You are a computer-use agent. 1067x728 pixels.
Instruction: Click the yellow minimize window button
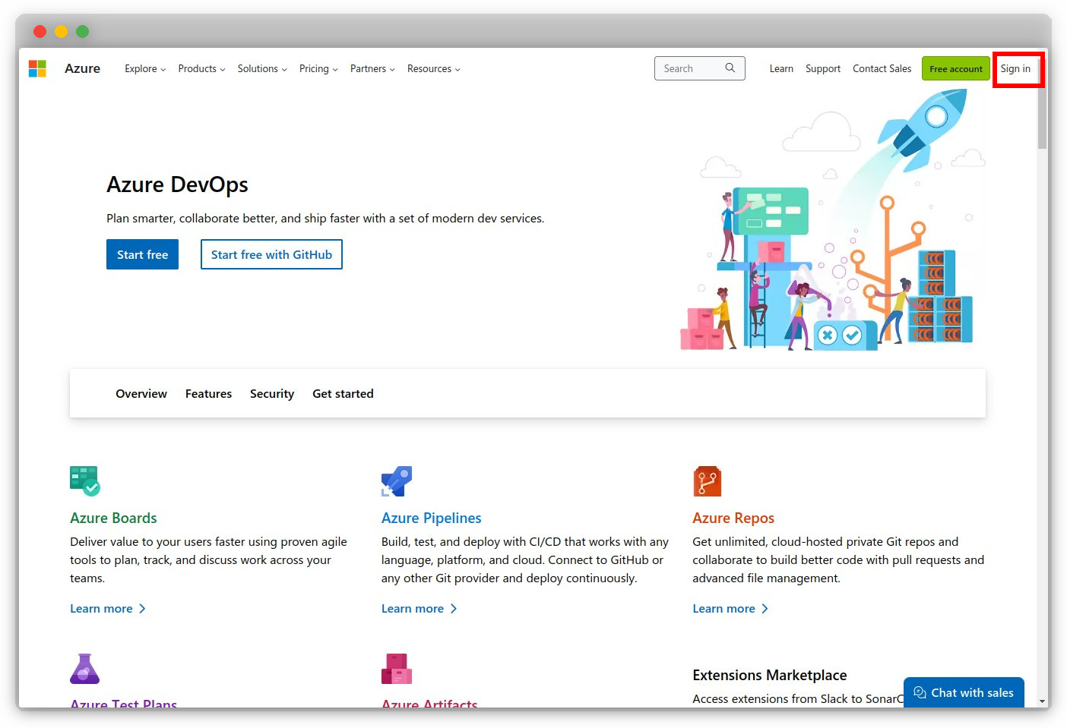[61, 31]
